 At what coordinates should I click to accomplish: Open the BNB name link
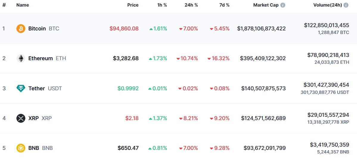point(41,148)
